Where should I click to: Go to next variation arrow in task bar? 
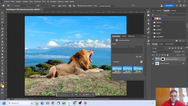80,95
